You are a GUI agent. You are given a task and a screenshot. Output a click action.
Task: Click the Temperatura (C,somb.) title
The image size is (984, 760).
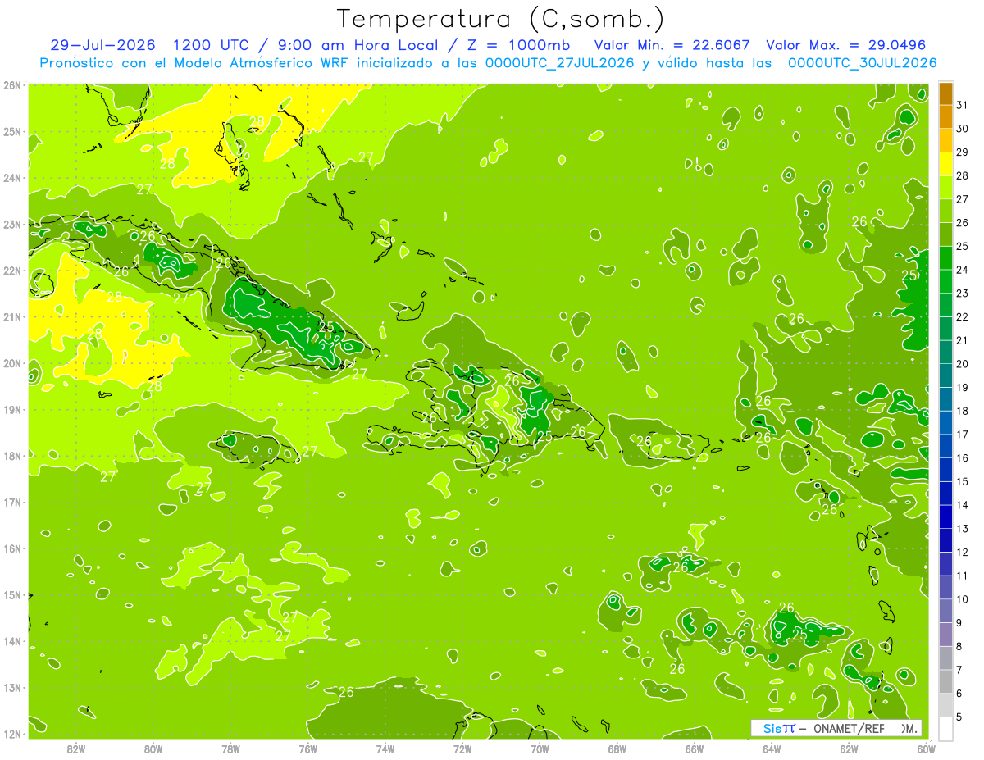point(500,18)
